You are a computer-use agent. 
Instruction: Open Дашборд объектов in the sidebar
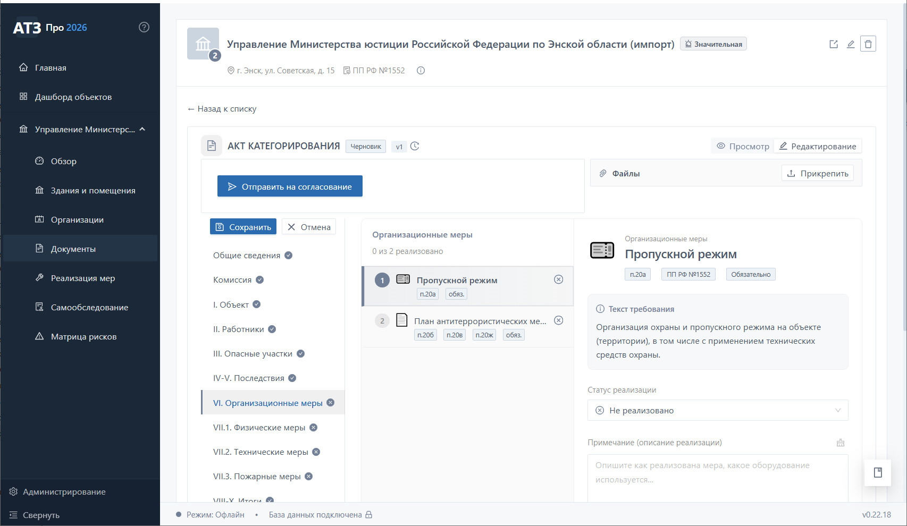tap(80, 97)
